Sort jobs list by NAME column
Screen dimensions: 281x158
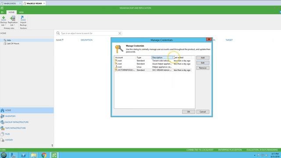coord(60,40)
